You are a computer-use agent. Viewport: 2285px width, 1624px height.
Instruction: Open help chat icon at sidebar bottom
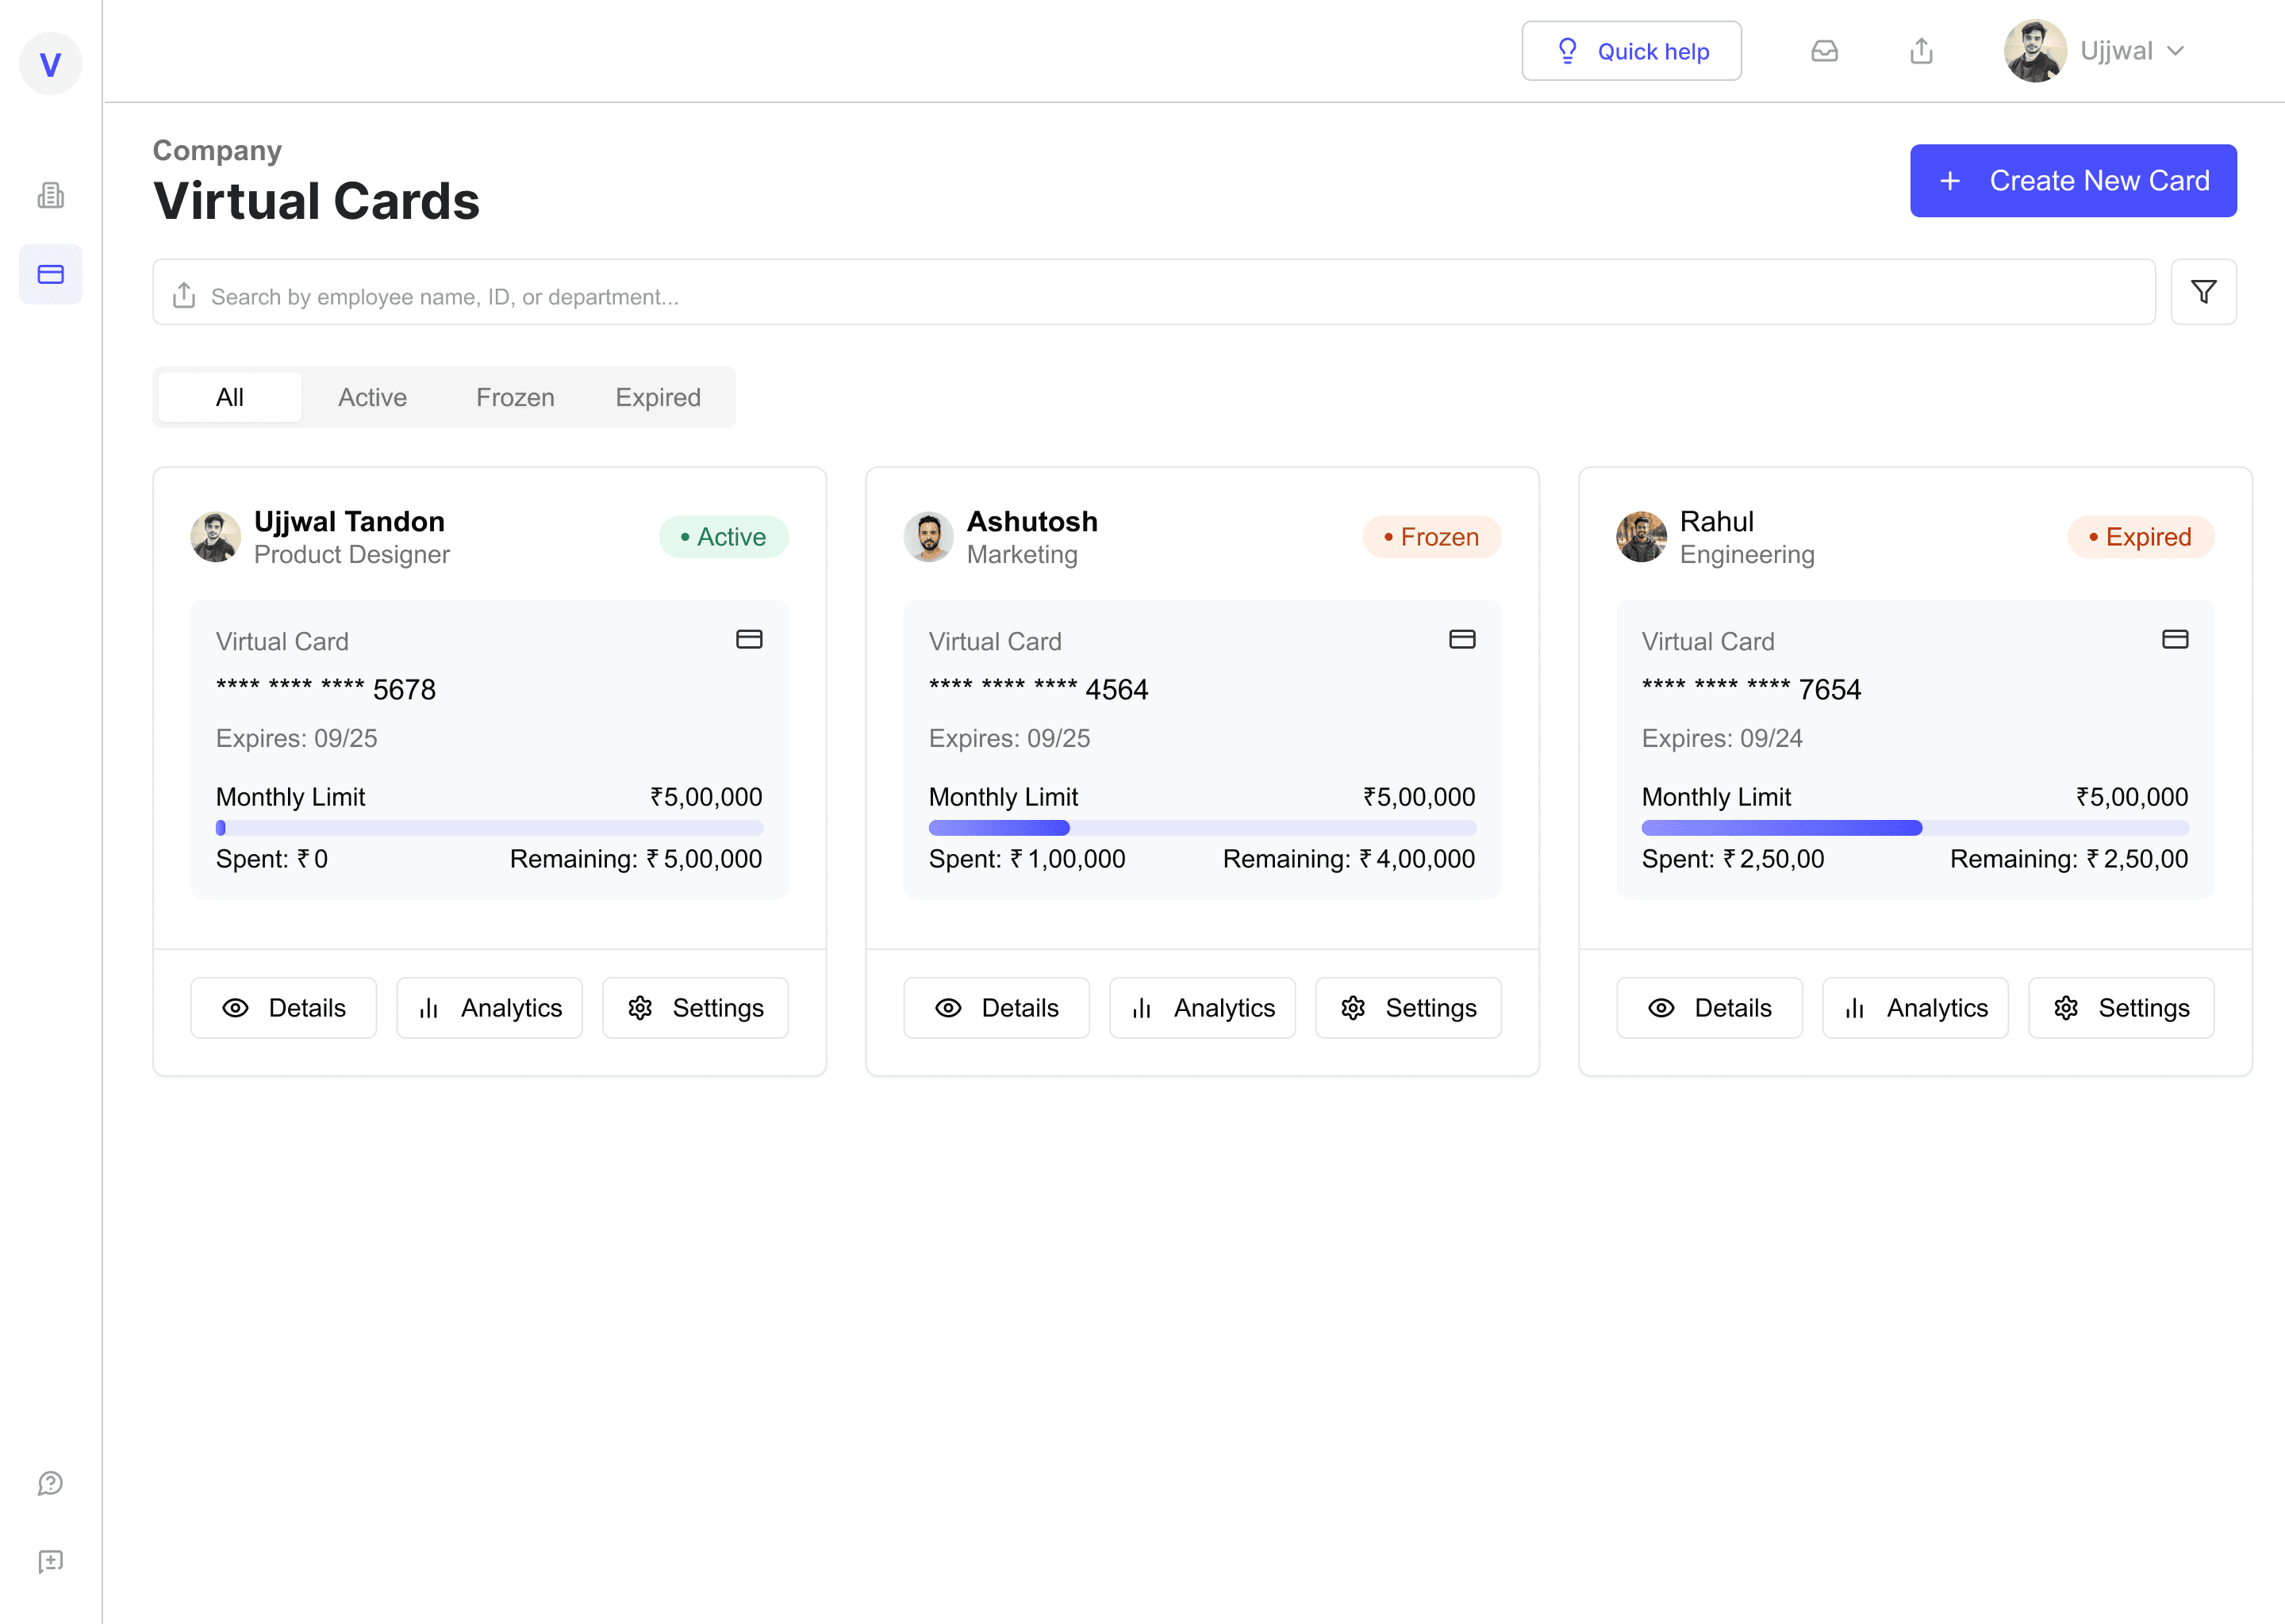pyautogui.click(x=50, y=1483)
